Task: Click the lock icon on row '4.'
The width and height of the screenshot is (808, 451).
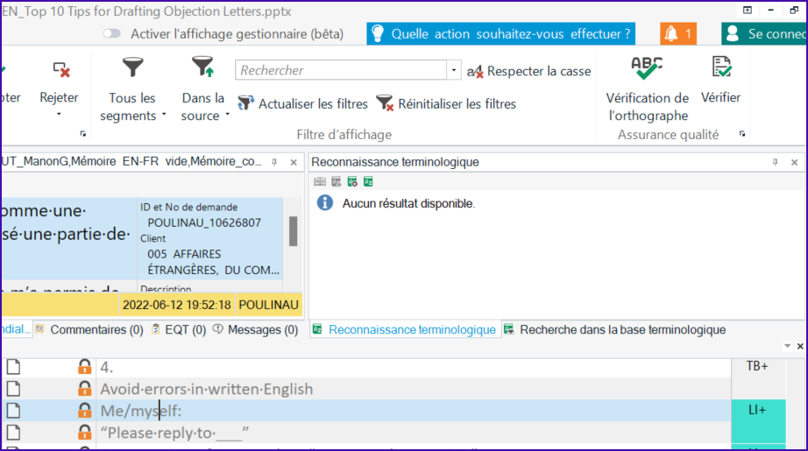Action: (x=84, y=367)
